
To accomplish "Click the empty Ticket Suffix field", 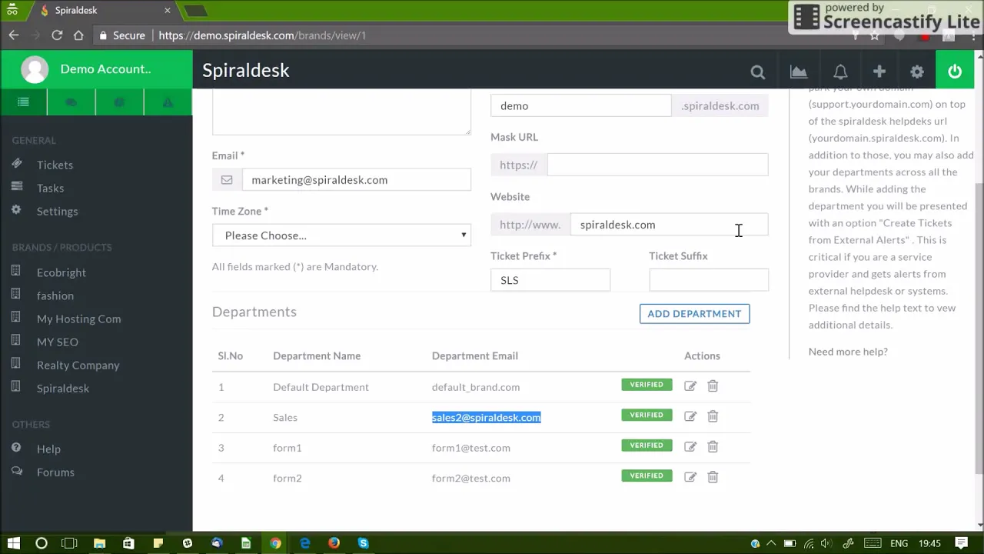I will tap(709, 280).
